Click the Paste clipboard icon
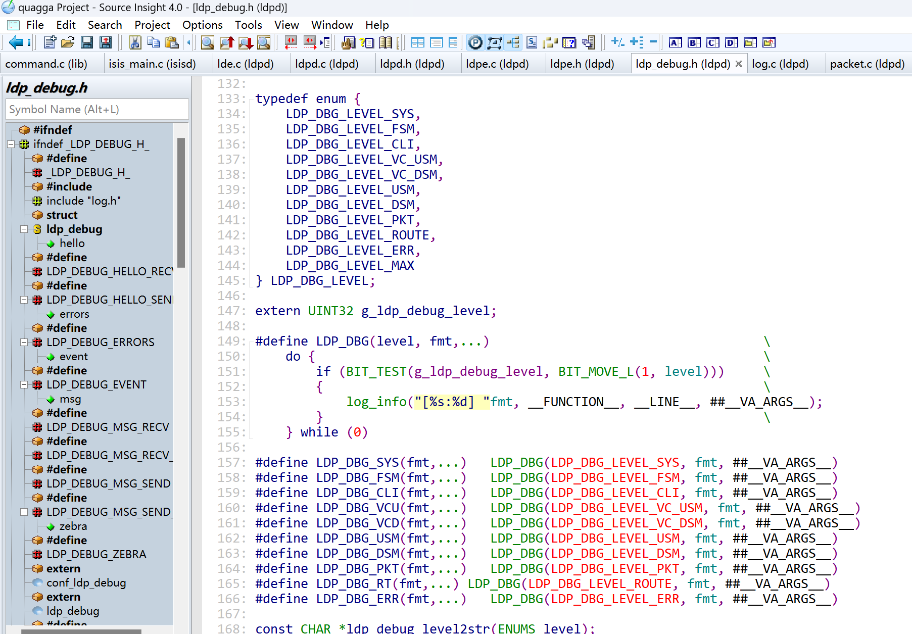The height and width of the screenshot is (634, 912). pos(172,42)
